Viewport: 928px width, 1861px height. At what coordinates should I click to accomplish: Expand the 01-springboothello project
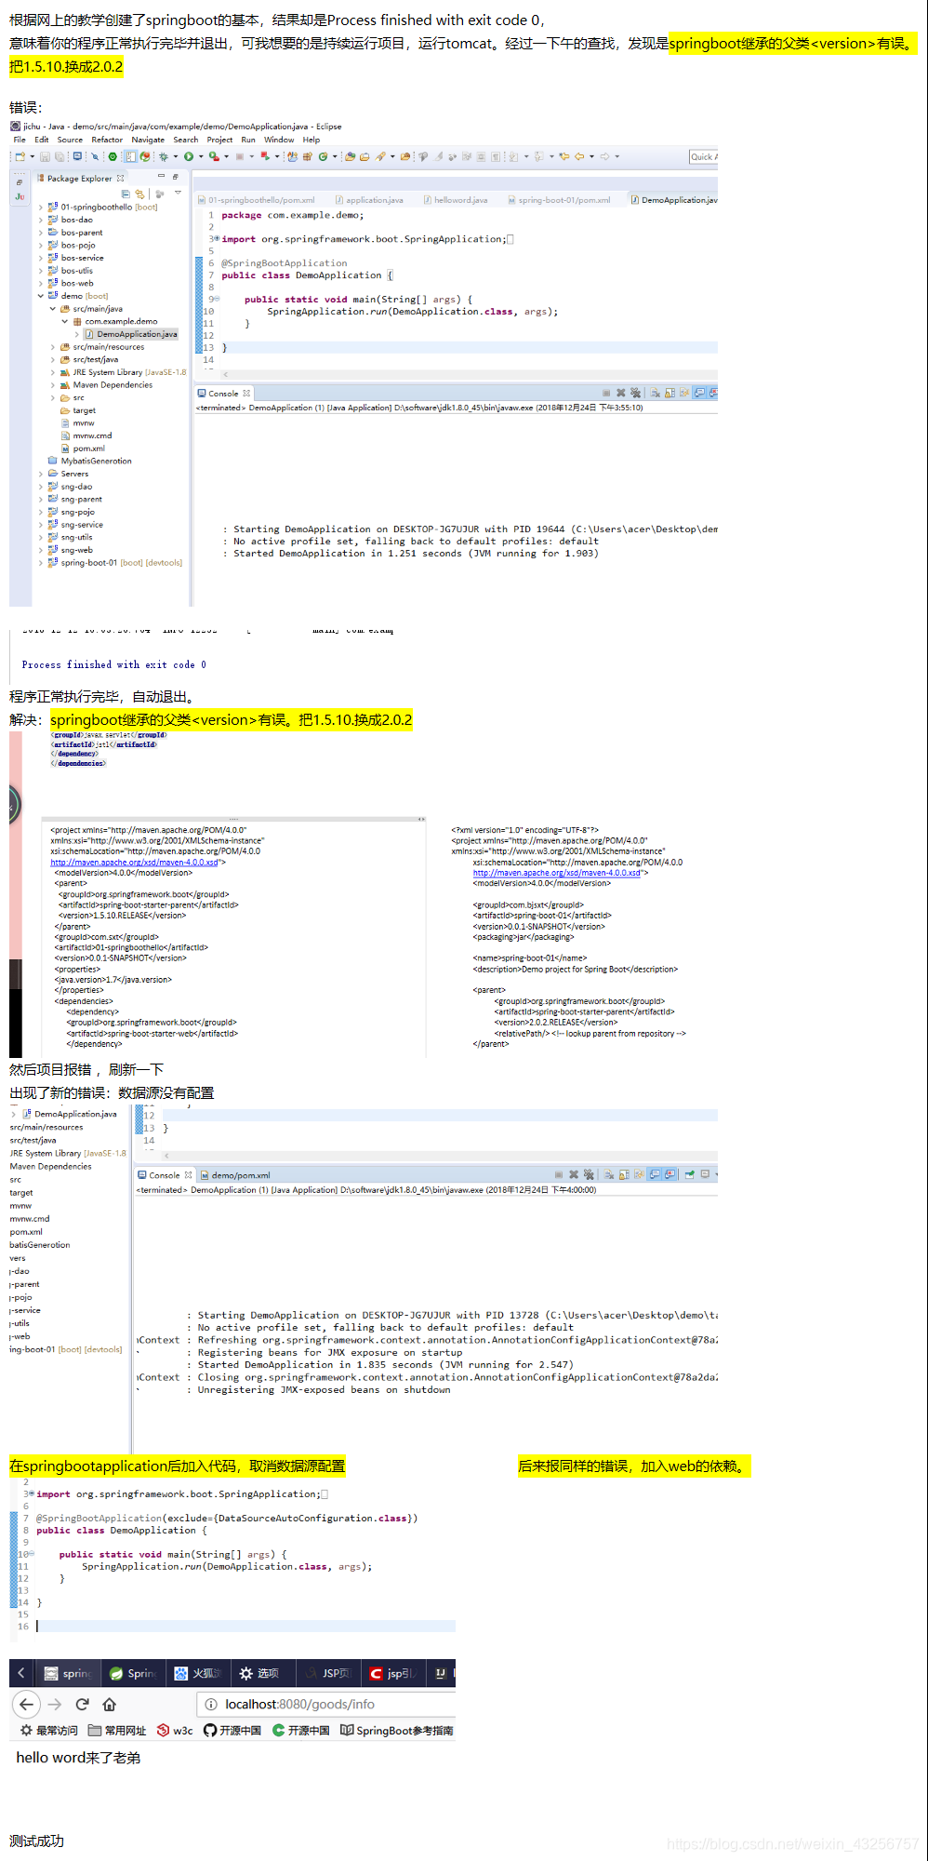[x=41, y=208]
